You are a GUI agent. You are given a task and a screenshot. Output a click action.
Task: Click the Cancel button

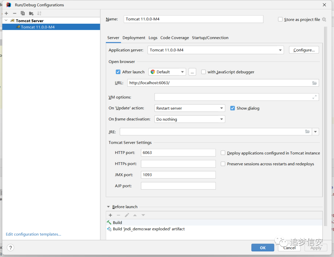point(289,248)
